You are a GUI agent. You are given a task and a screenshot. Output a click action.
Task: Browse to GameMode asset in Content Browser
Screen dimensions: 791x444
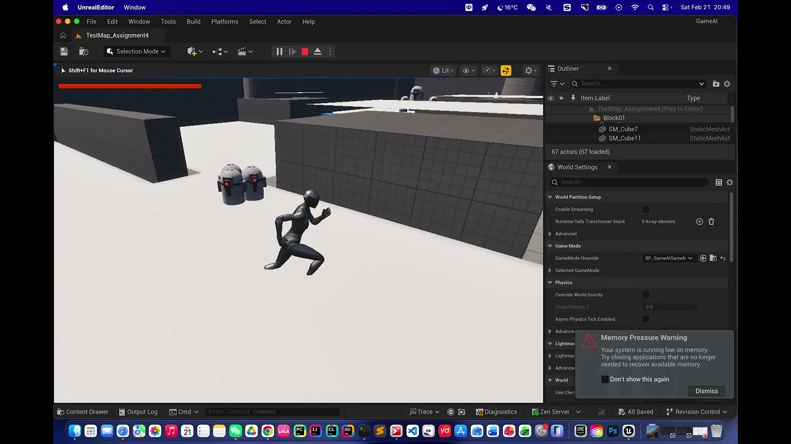click(x=713, y=258)
